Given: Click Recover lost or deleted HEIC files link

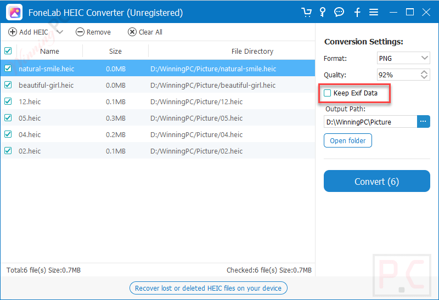Looking at the screenshot, I should [x=209, y=288].
